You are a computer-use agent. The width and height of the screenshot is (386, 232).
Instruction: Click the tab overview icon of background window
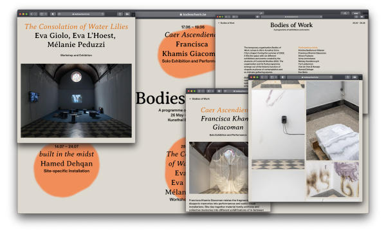pos(356,14)
